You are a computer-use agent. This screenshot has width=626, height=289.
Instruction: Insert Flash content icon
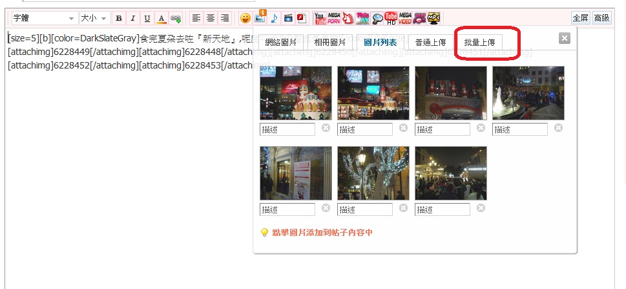click(x=302, y=18)
